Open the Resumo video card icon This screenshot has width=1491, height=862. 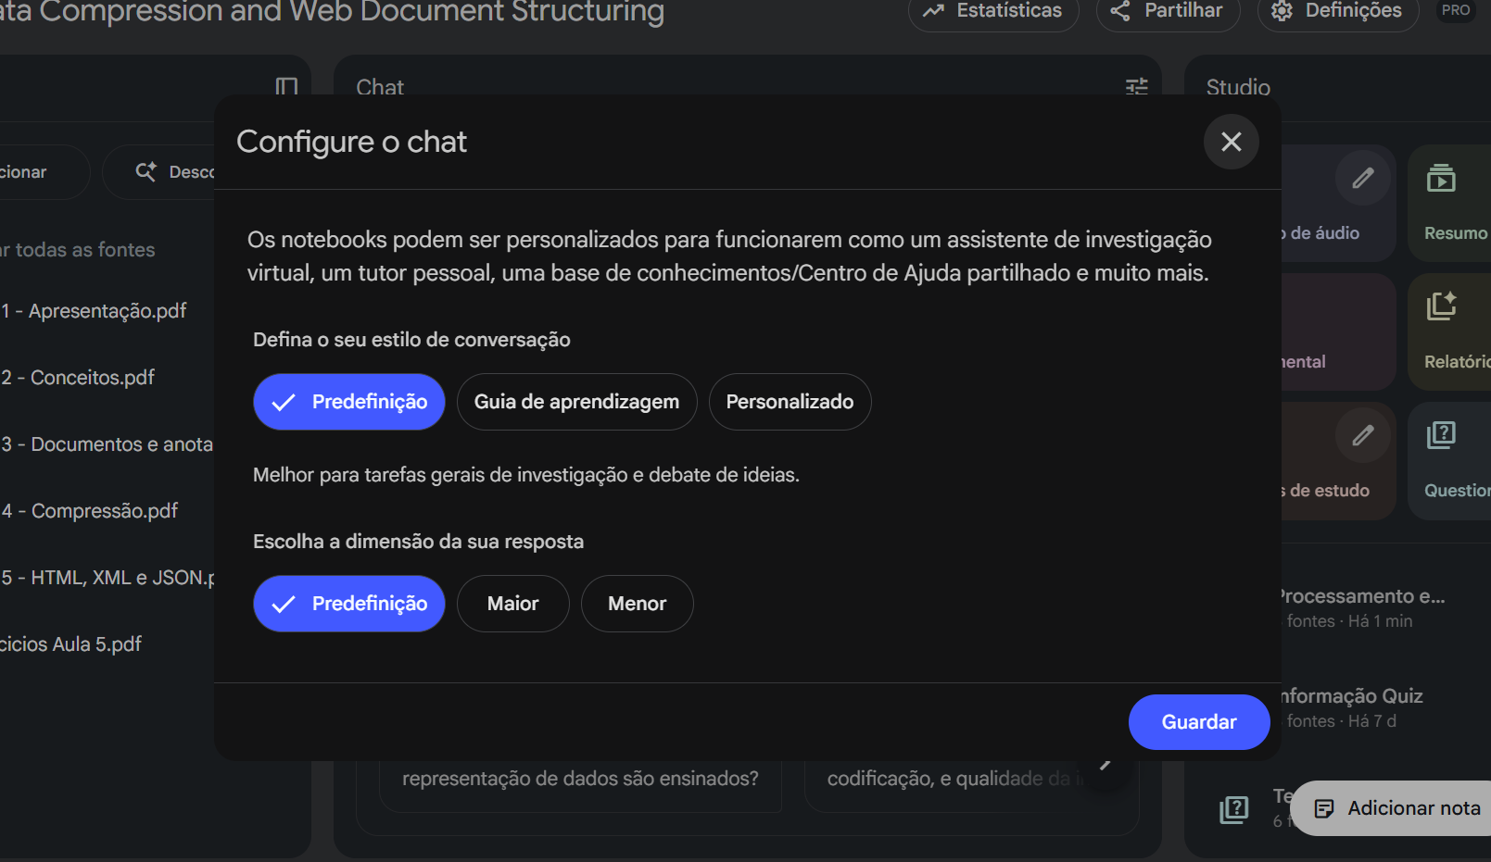(1441, 178)
